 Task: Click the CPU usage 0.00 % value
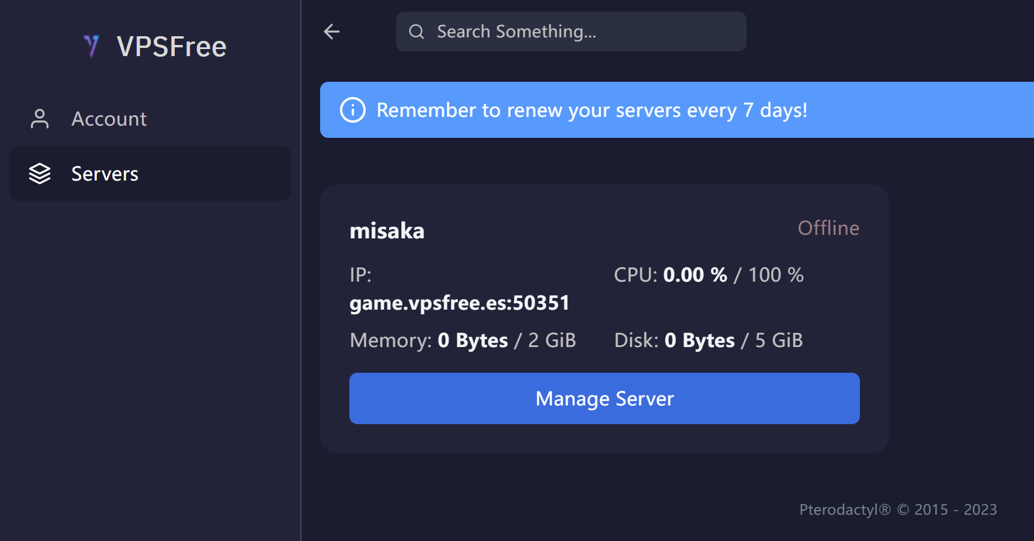[695, 275]
